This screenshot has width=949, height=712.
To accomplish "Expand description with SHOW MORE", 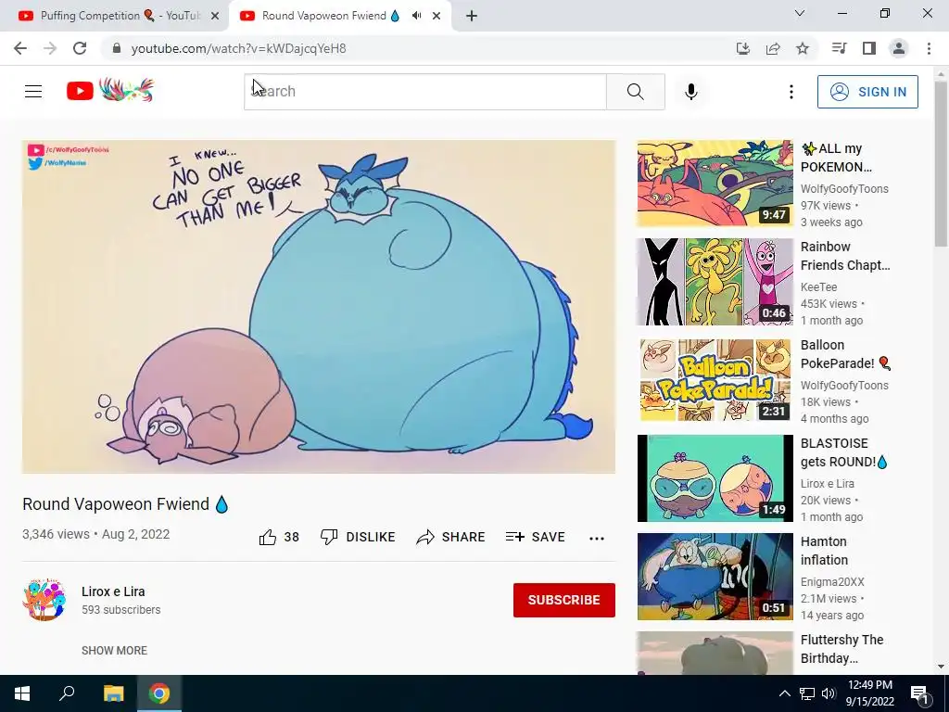I will (114, 650).
